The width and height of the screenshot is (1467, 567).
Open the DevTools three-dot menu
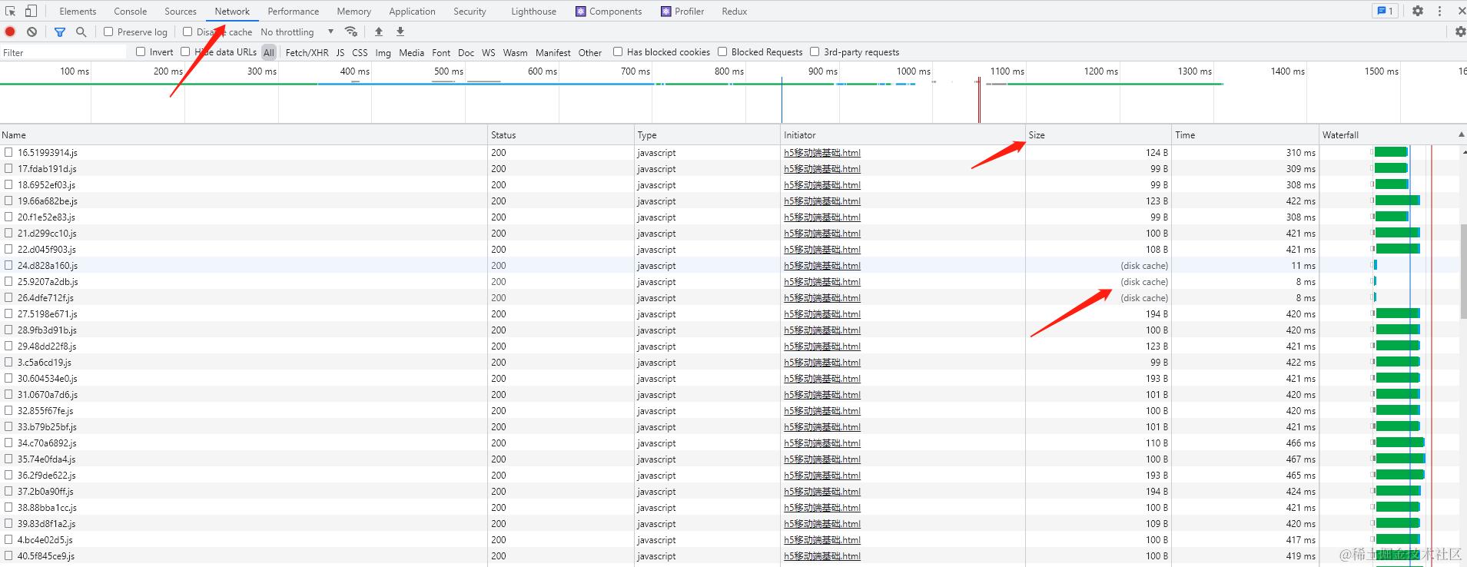pyautogui.click(x=1439, y=11)
